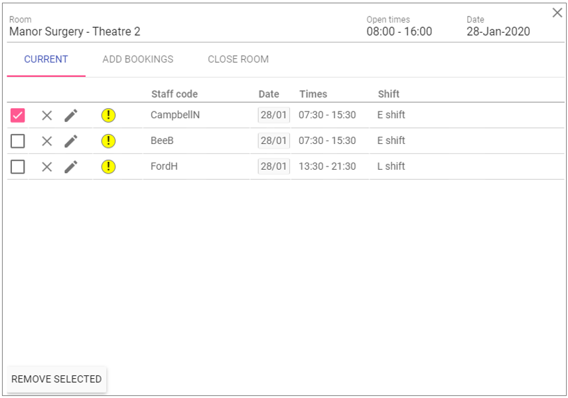Open the Close Room tab
The height and width of the screenshot is (398, 568).
pyautogui.click(x=238, y=59)
